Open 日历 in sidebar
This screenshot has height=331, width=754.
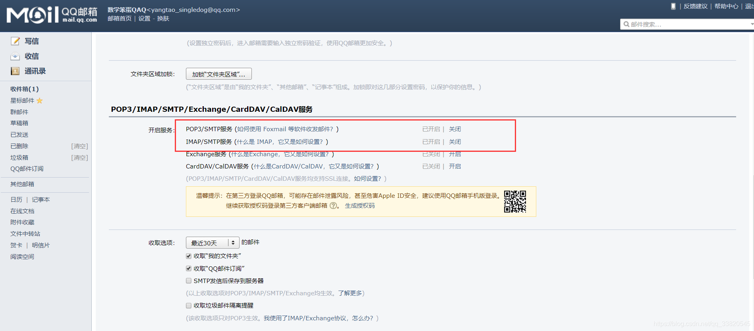[x=16, y=199]
